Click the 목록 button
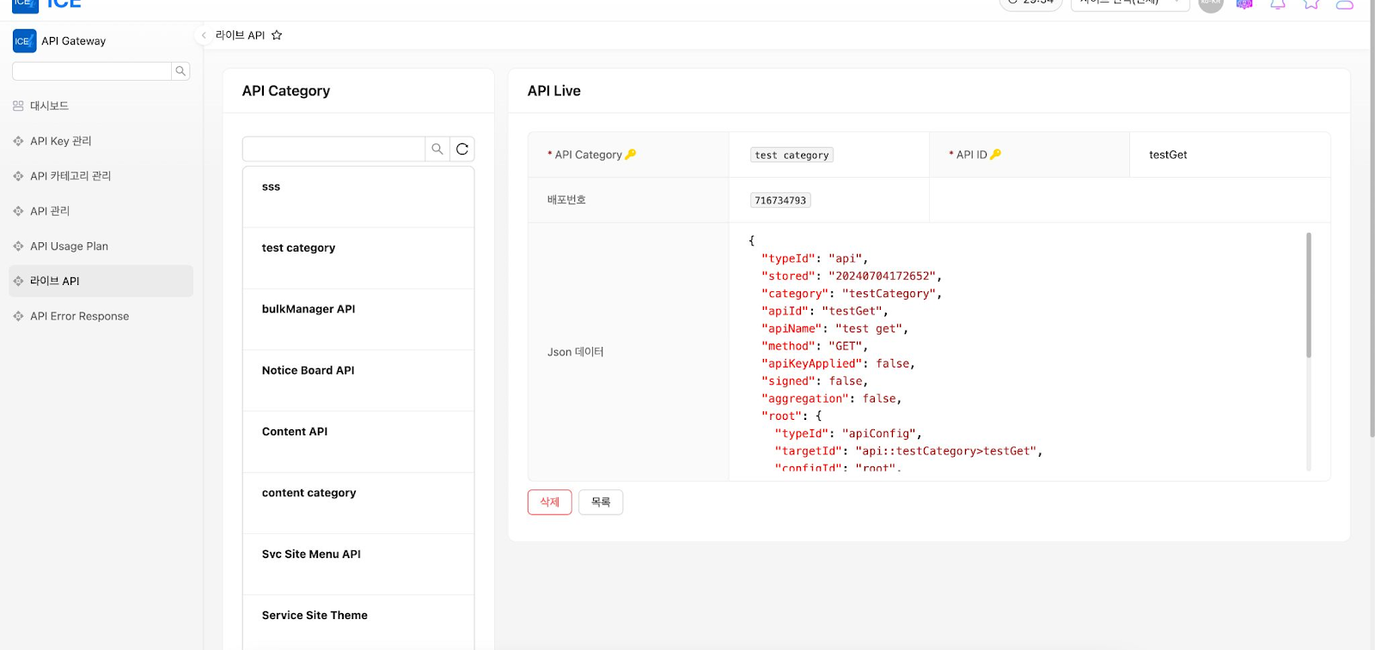The height and width of the screenshot is (650, 1375). [601, 502]
